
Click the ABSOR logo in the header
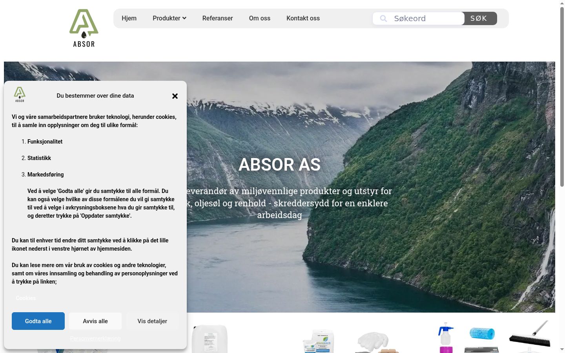coord(84,28)
